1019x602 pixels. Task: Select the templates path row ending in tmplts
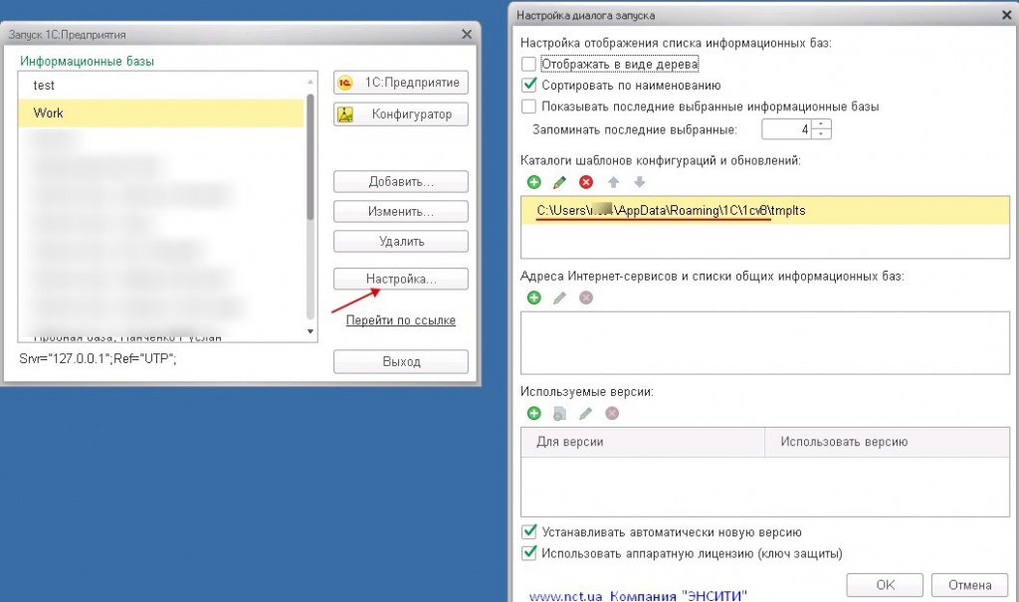click(765, 211)
